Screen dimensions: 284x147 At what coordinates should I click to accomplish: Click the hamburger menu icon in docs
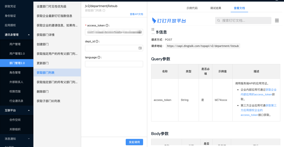(277, 20)
